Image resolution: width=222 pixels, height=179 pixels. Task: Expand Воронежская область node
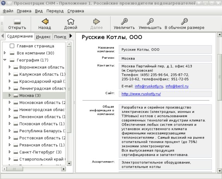click(x=10, y=67)
